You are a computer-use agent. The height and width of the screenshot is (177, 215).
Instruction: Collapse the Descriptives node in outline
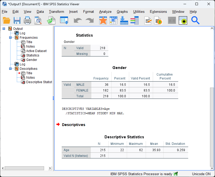click(x=11, y=69)
